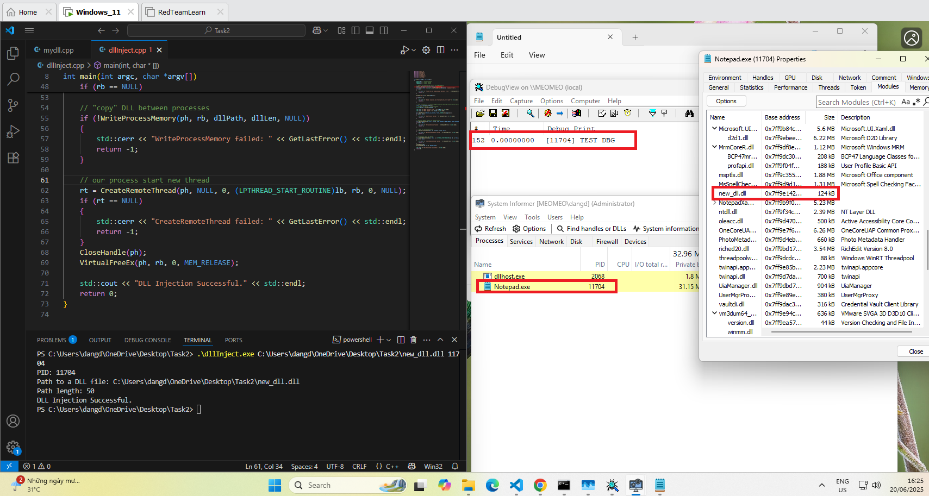The image size is (929, 496).
Task: Click errors and warnings count in status bar
Action: [x=37, y=466]
